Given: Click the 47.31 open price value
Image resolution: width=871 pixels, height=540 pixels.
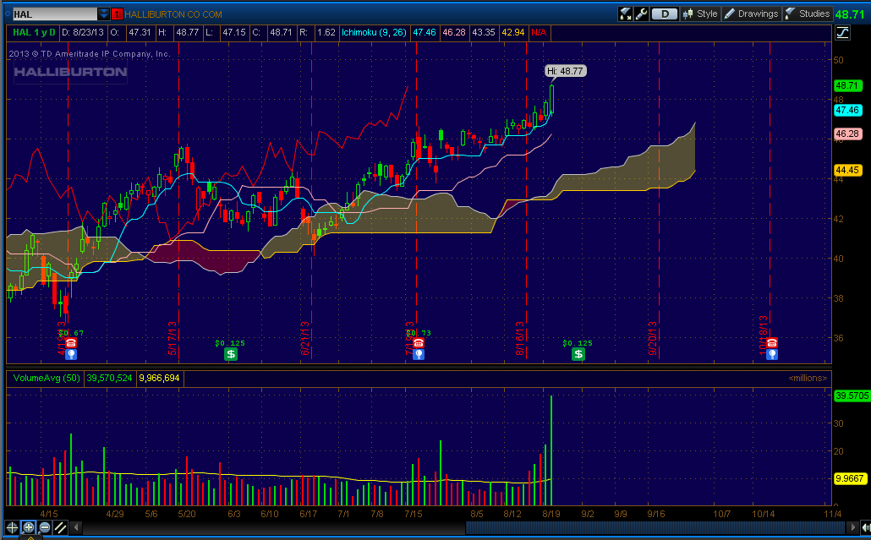Looking at the screenshot, I should click(140, 32).
